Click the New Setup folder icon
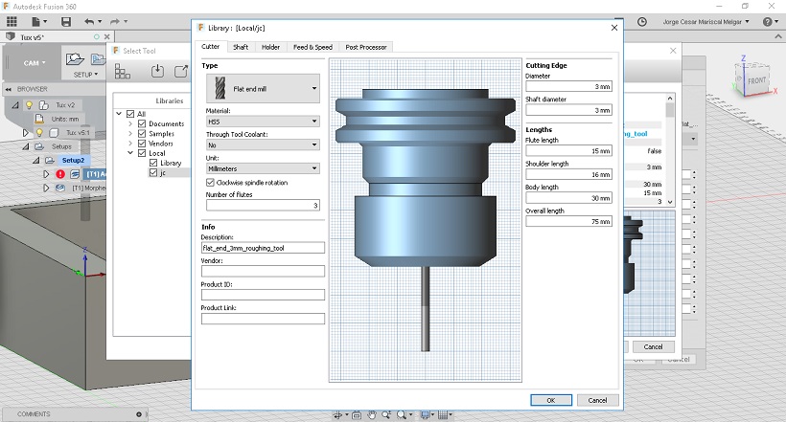 click(x=75, y=59)
